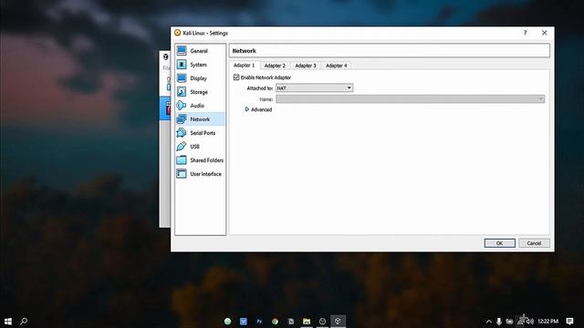Image resolution: width=584 pixels, height=328 pixels.
Task: Switch to the Adapter 4 tab
Action: pyautogui.click(x=337, y=66)
